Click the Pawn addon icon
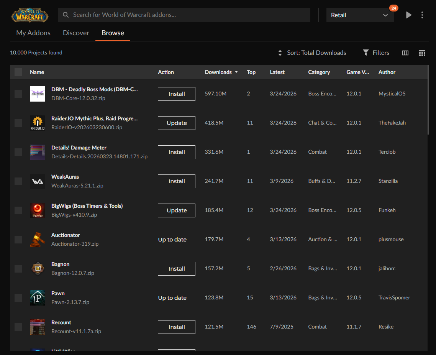This screenshot has width=436, height=355. coord(38,298)
